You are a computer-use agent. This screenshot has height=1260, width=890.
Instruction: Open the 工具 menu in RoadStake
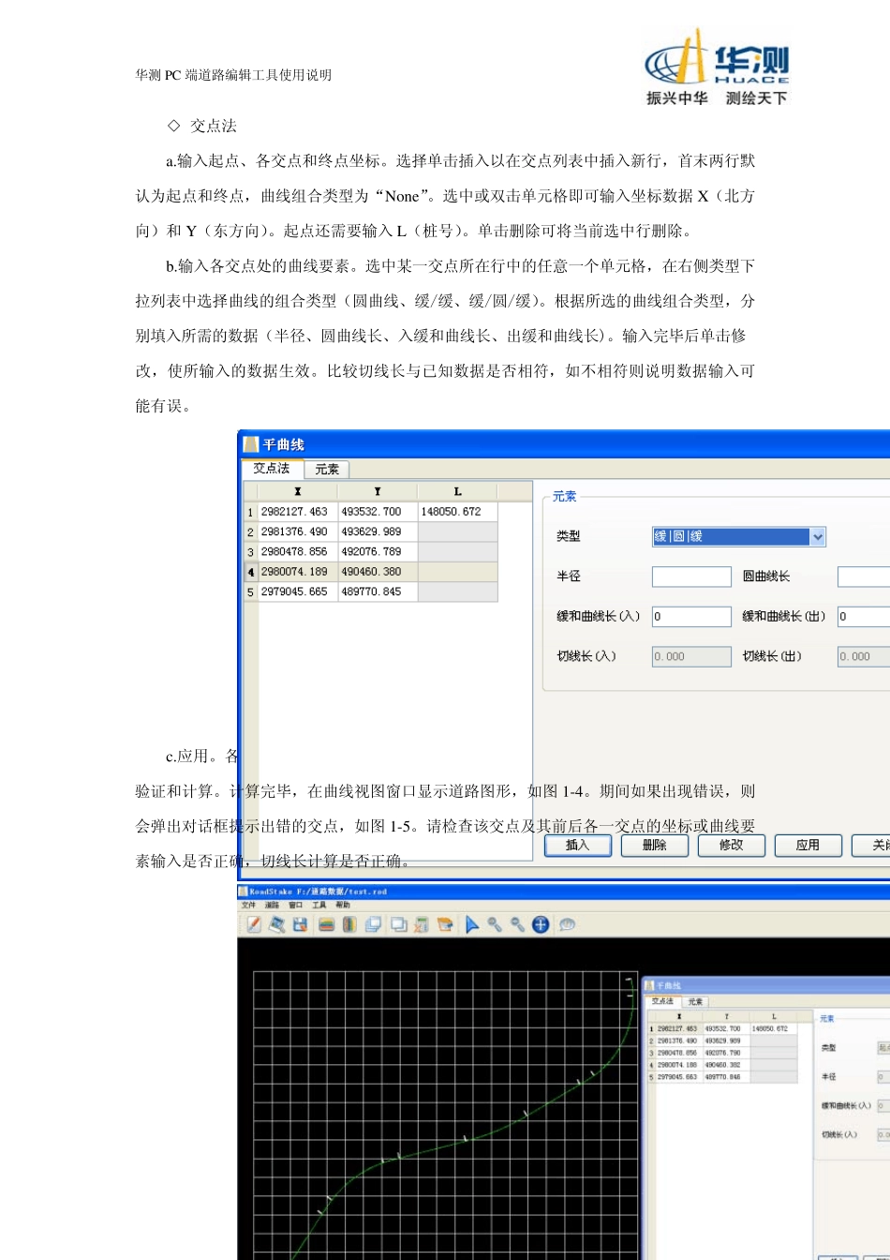(x=319, y=905)
